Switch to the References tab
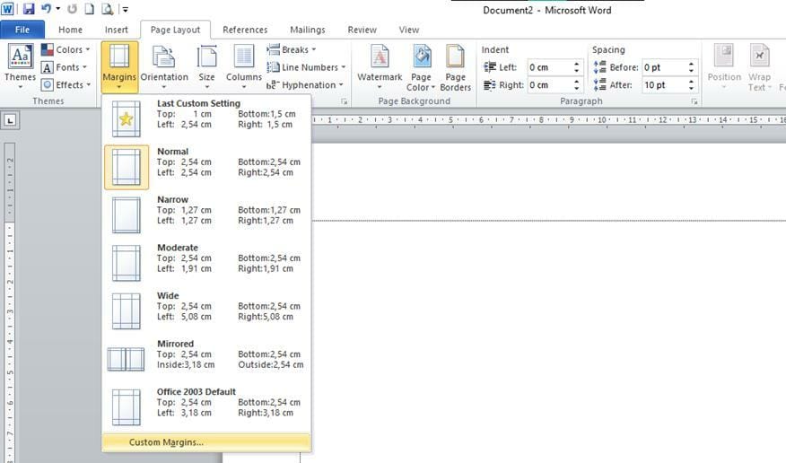786x463 pixels. [x=244, y=30]
